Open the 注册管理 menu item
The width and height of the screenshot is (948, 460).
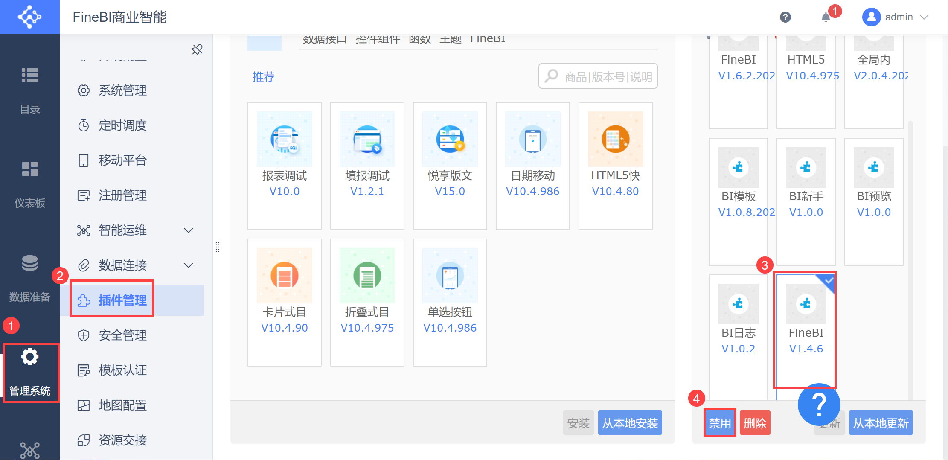click(123, 195)
